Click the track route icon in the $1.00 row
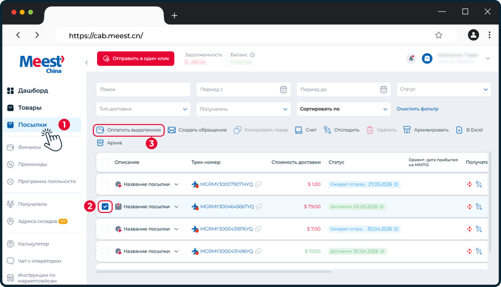 pos(478,184)
